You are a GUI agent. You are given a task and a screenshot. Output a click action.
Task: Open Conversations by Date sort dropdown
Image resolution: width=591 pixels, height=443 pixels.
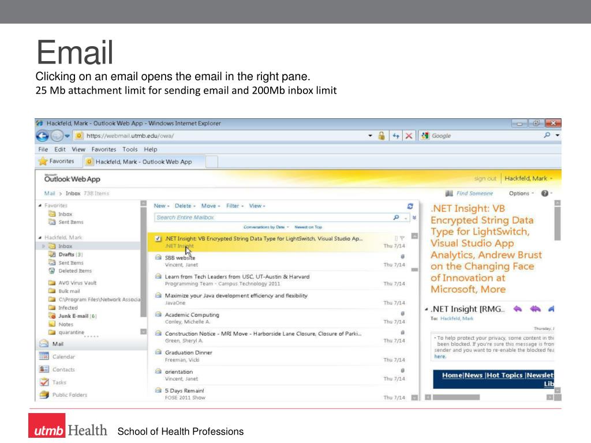(x=266, y=227)
